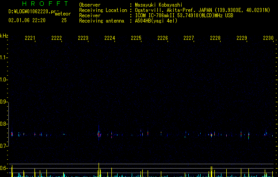Click the 2229 time marker
Screen dimensions: 278x177
pyautogui.click(x=242, y=38)
